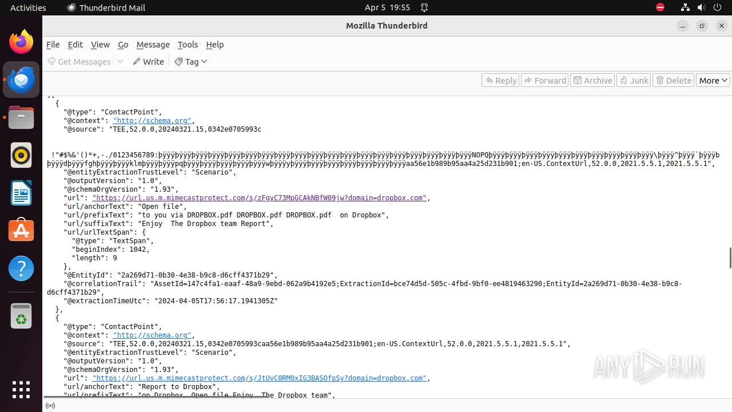Open Ubuntu Software dock icon
732x412 pixels.
click(x=21, y=231)
